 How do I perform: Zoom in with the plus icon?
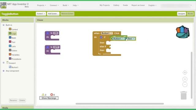pyautogui.click(x=185, y=79)
